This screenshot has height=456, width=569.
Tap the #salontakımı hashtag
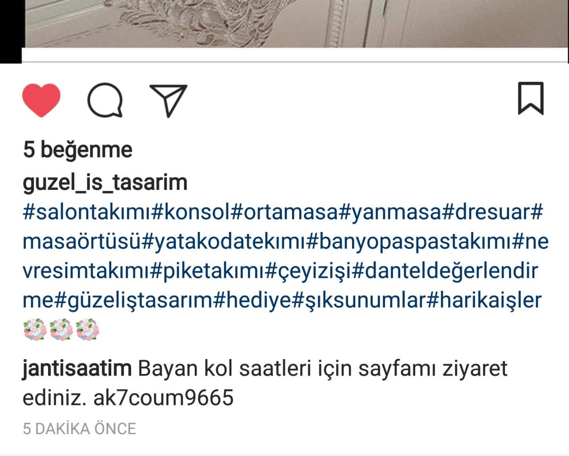[x=87, y=212]
